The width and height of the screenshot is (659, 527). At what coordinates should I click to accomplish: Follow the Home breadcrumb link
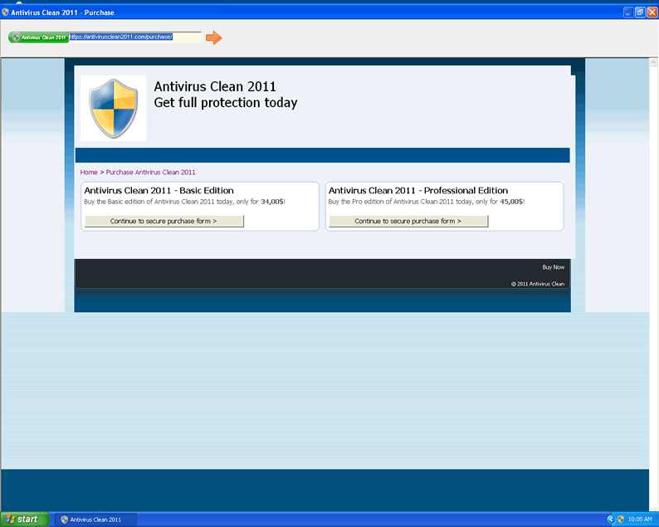[89, 173]
